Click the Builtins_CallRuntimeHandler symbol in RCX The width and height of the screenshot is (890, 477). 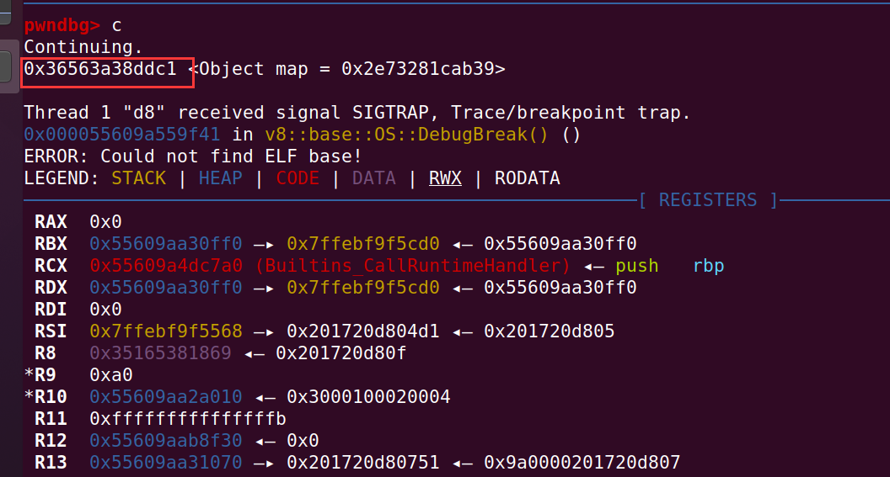point(412,266)
